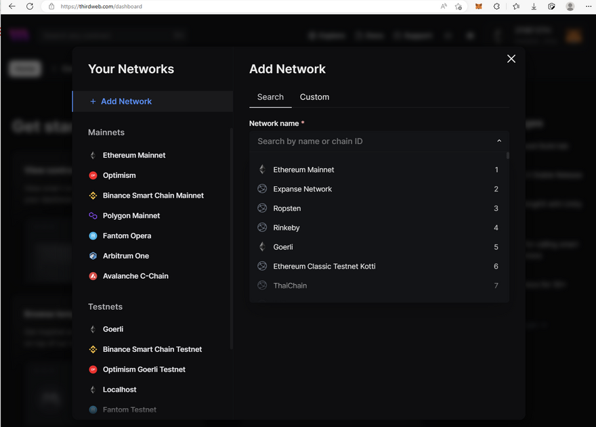Click the browser essentials shield icon

click(x=551, y=7)
